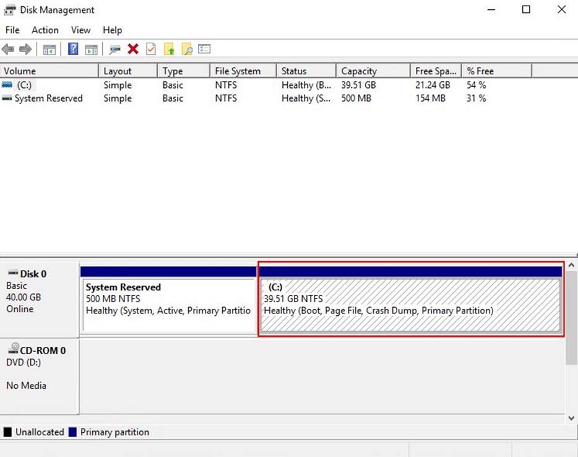The width and height of the screenshot is (578, 457).
Task: Click the 154 MB free space cell
Action: pyautogui.click(x=431, y=98)
